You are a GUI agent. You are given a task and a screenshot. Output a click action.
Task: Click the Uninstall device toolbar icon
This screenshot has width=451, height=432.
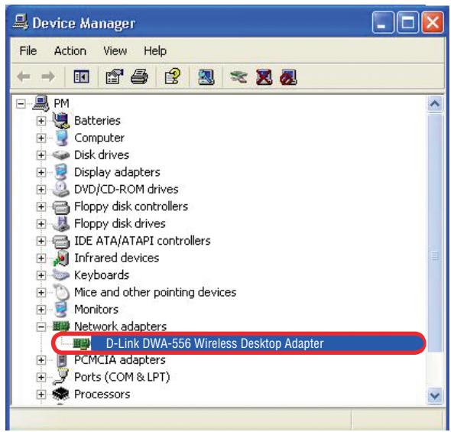tap(264, 76)
